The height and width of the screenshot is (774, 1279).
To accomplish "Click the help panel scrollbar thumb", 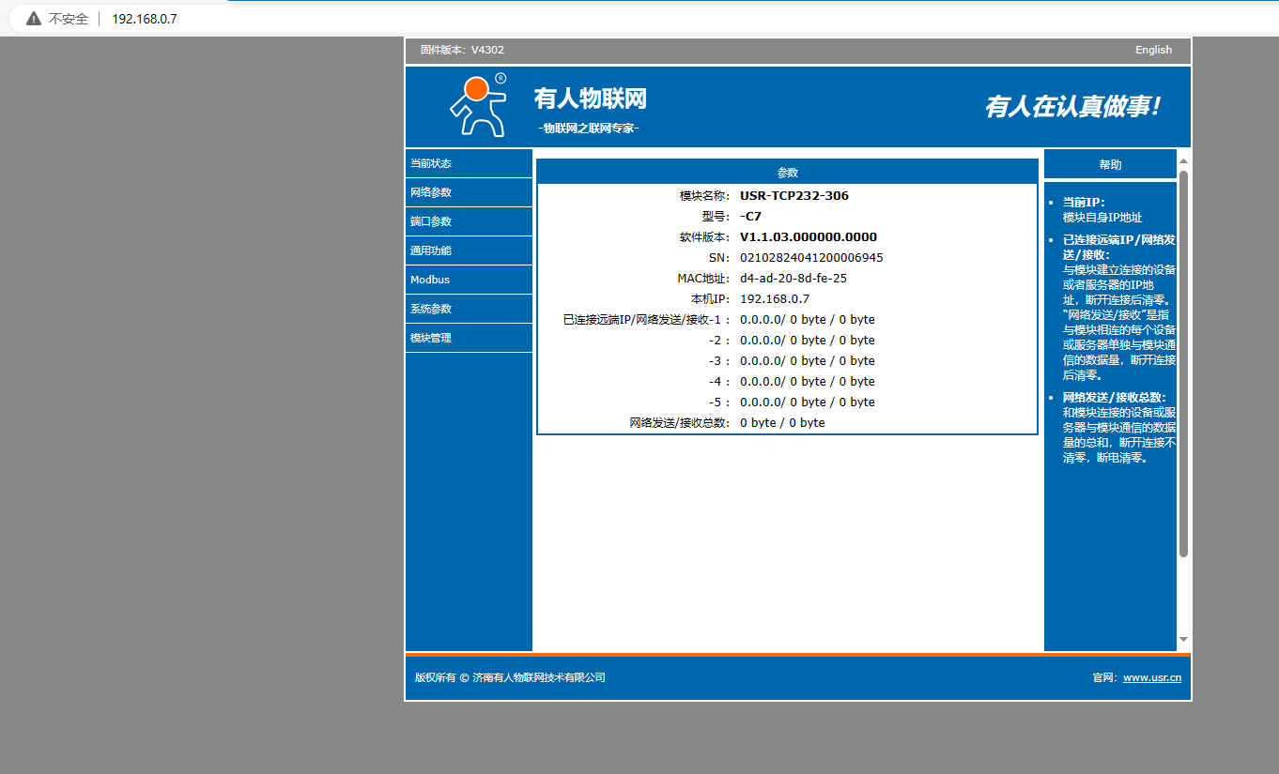I will click(1183, 364).
